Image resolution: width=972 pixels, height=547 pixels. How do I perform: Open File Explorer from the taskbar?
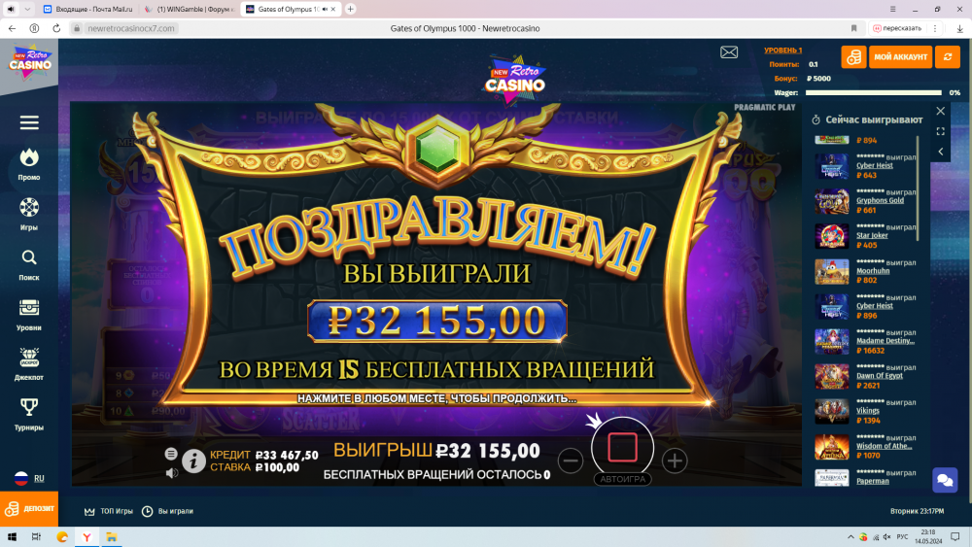pos(112,537)
